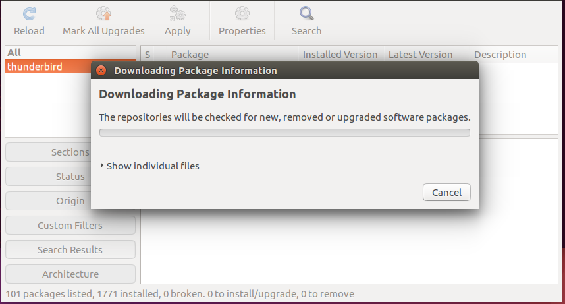This screenshot has height=304, width=565.
Task: Click the Search magnifier icon
Action: pos(307,14)
